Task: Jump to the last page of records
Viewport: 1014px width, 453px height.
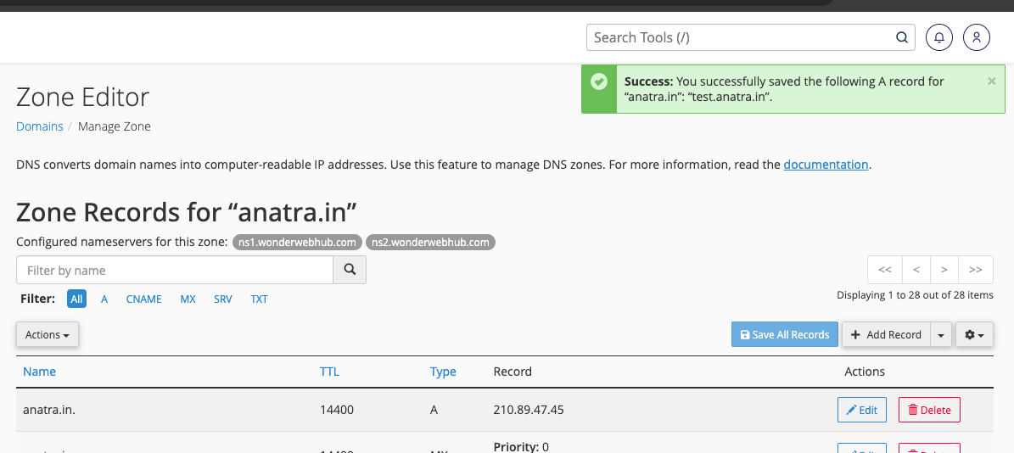Action: click(x=976, y=270)
